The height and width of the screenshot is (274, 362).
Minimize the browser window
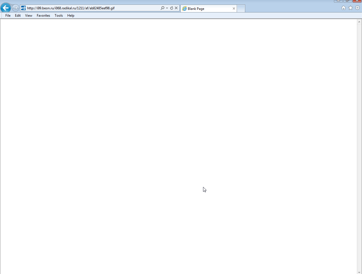(338, 1)
